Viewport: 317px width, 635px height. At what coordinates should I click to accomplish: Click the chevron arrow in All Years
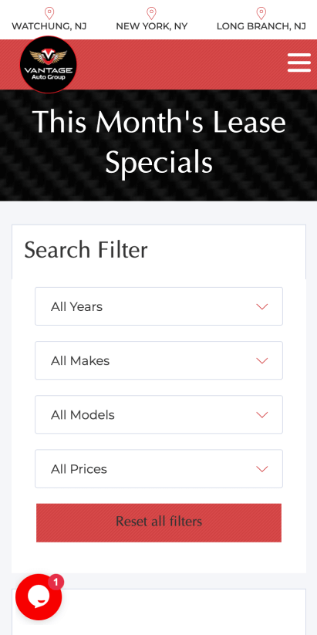pyautogui.click(x=262, y=306)
